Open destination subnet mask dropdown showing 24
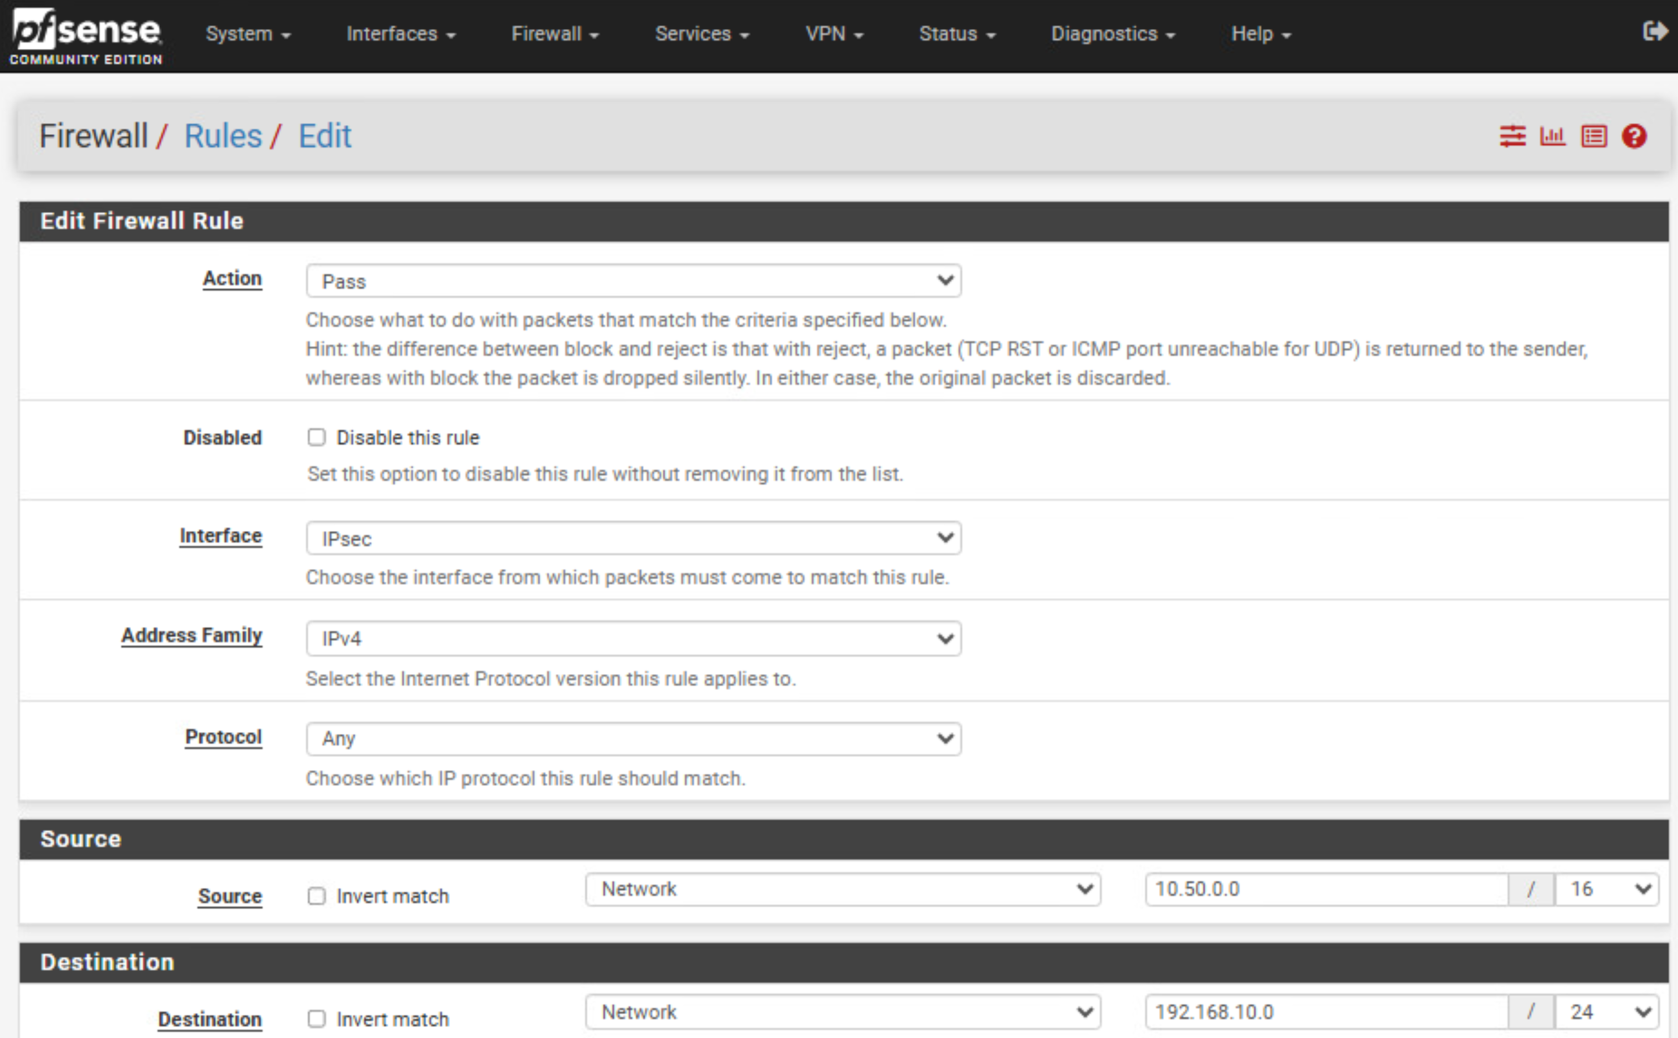This screenshot has height=1038, width=1678. [1608, 1012]
